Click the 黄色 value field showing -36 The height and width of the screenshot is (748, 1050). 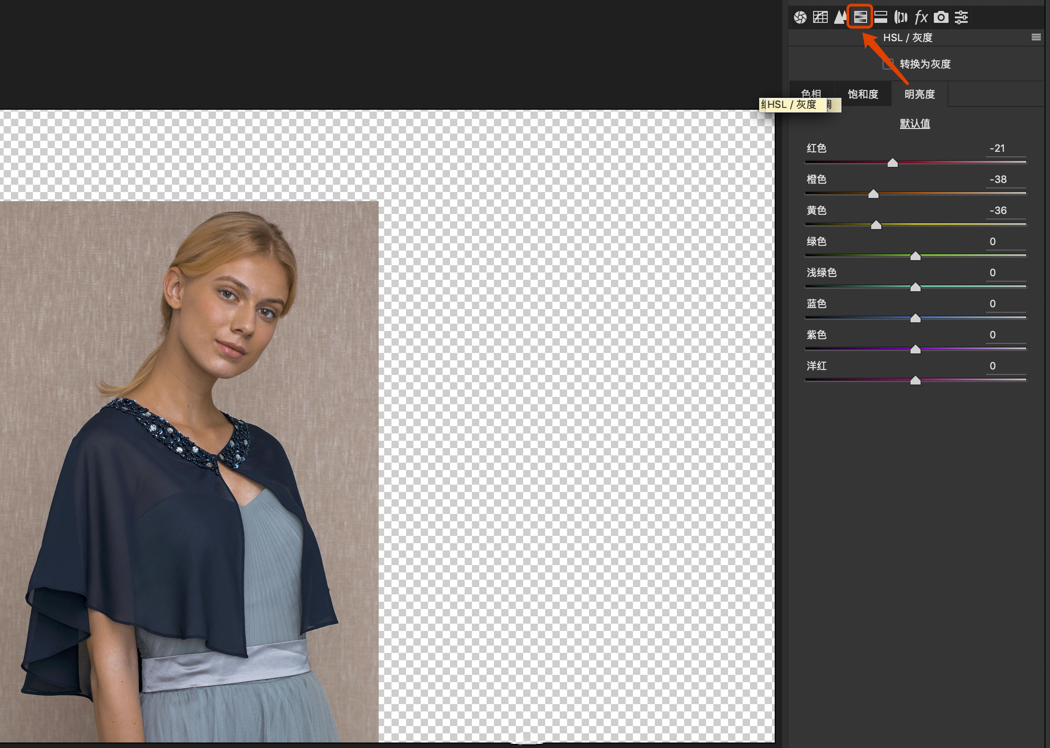[x=1006, y=210]
